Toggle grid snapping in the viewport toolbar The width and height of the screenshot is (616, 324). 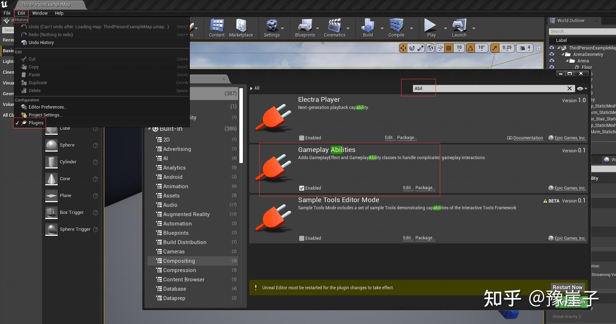click(x=448, y=48)
